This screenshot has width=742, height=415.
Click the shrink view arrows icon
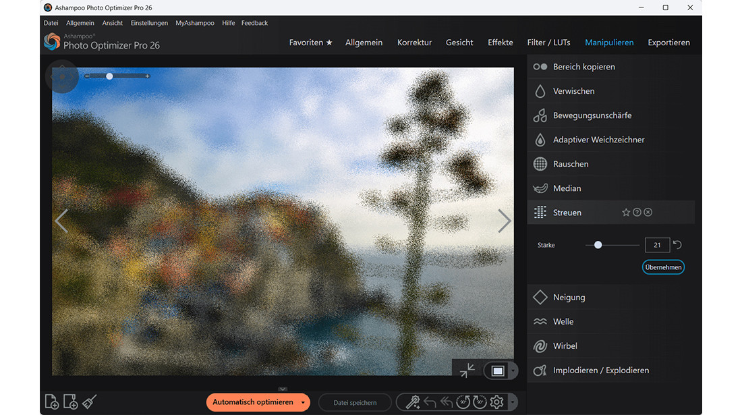[x=467, y=370]
